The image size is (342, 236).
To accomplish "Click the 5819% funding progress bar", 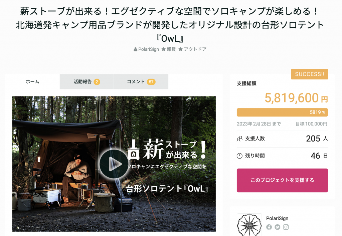I will (x=282, y=112).
